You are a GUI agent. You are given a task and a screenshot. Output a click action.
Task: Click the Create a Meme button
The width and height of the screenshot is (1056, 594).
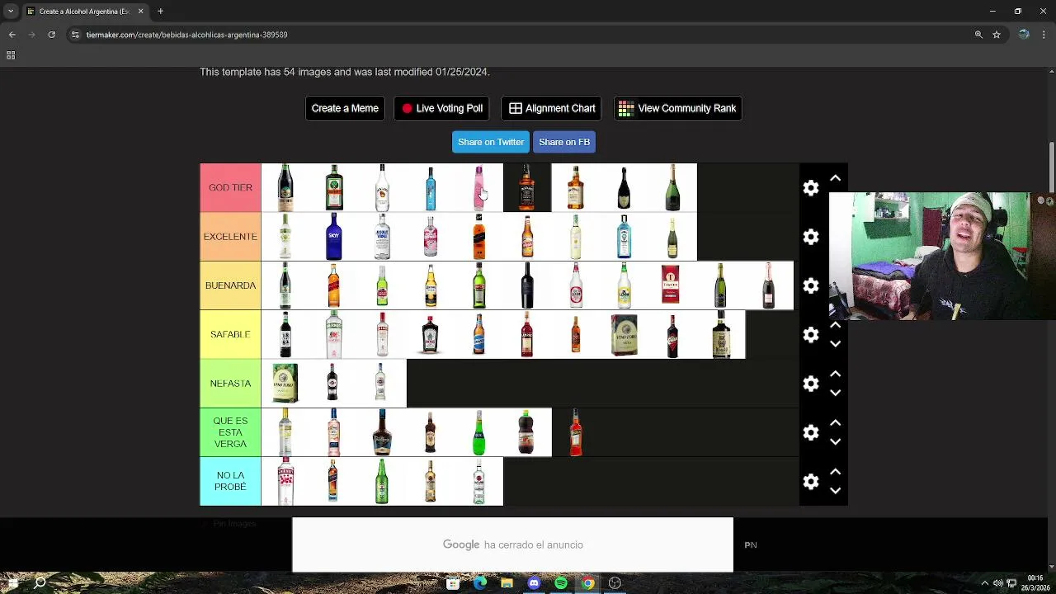345,108
